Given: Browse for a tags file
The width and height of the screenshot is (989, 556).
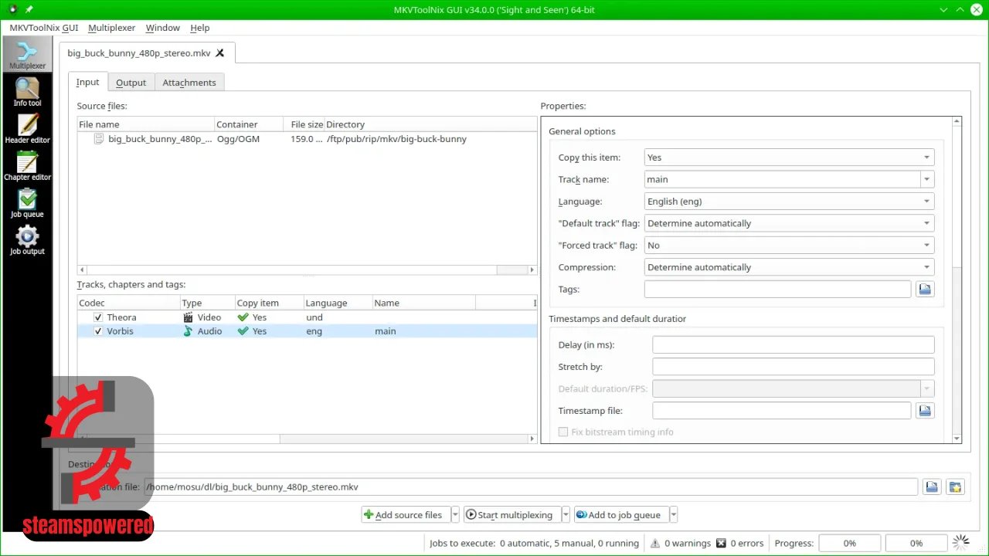Looking at the screenshot, I should (x=925, y=290).
